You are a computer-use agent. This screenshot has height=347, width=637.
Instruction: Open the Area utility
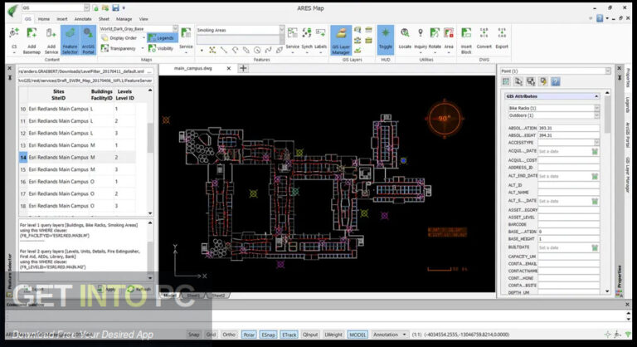(x=449, y=39)
